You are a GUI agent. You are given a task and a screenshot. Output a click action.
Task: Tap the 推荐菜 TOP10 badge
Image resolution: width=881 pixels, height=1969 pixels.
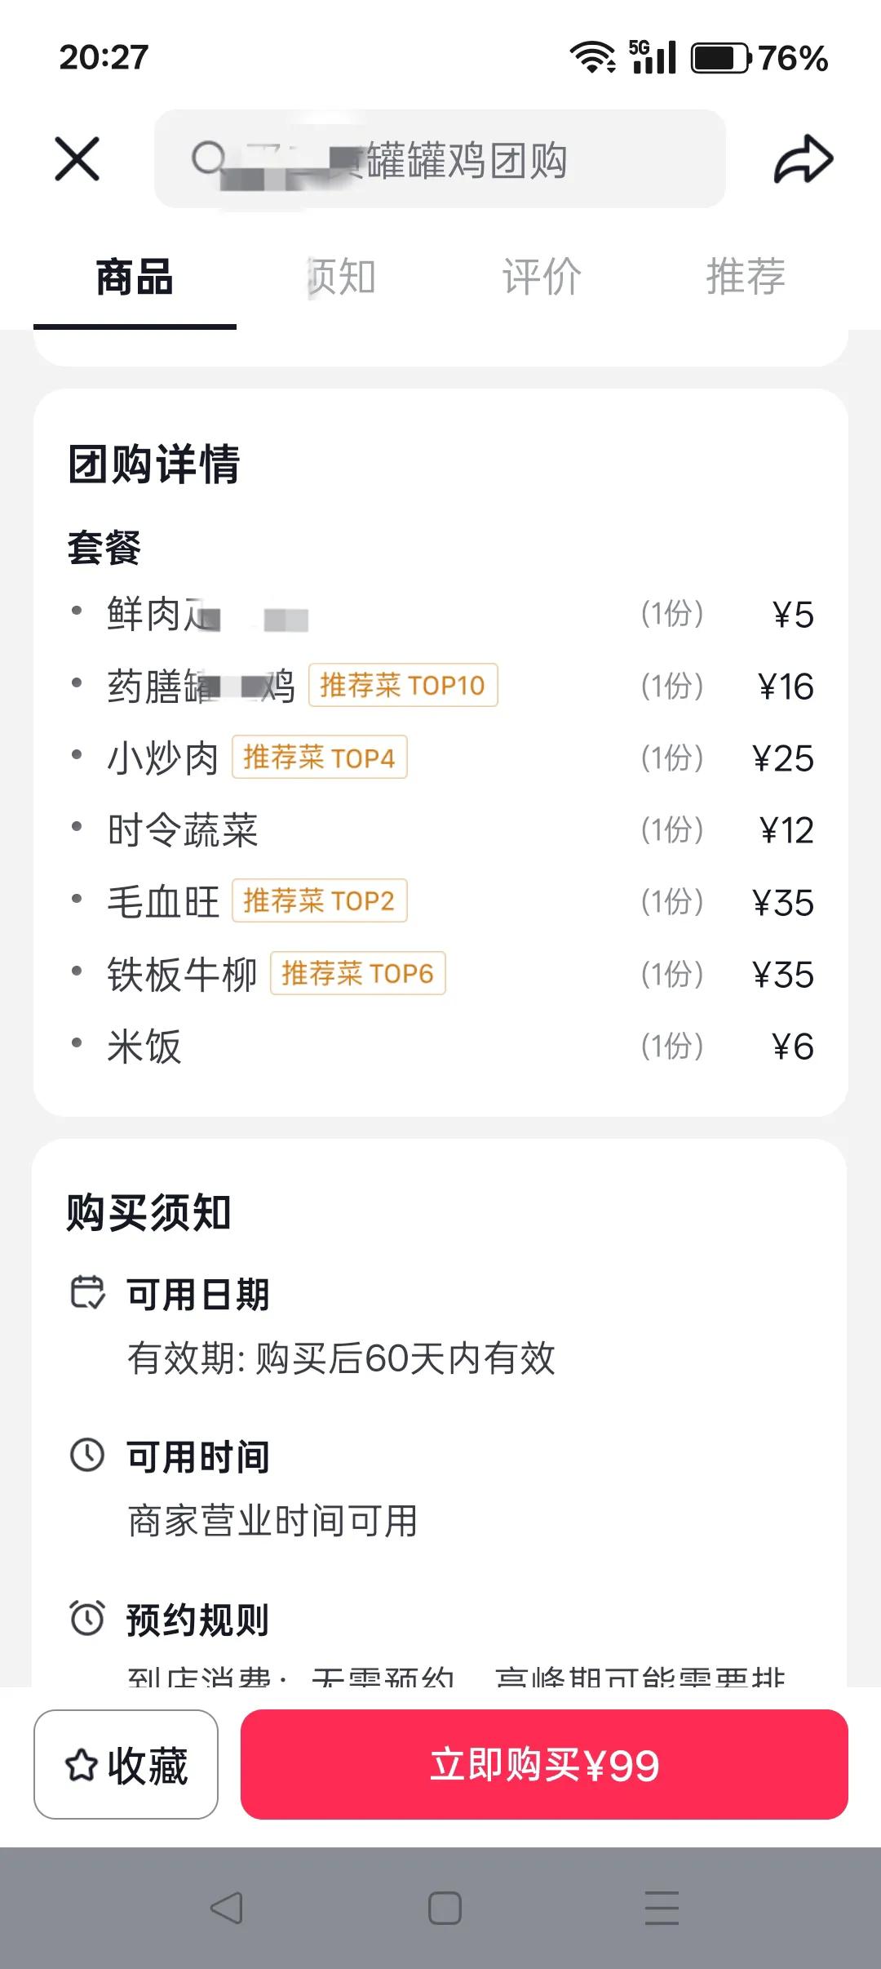point(403,685)
